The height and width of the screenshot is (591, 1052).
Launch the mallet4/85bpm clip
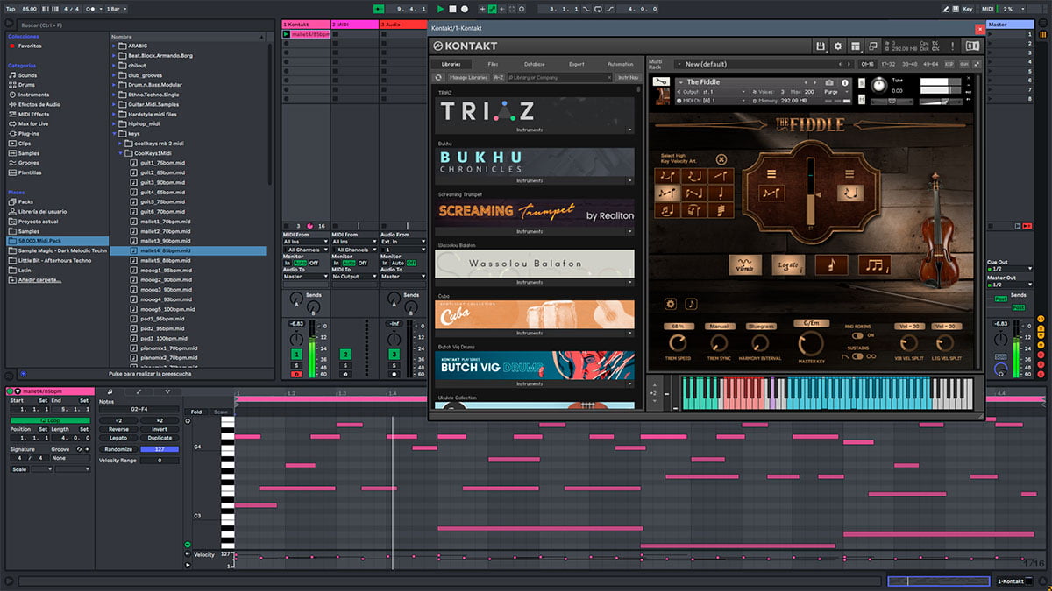click(x=287, y=34)
